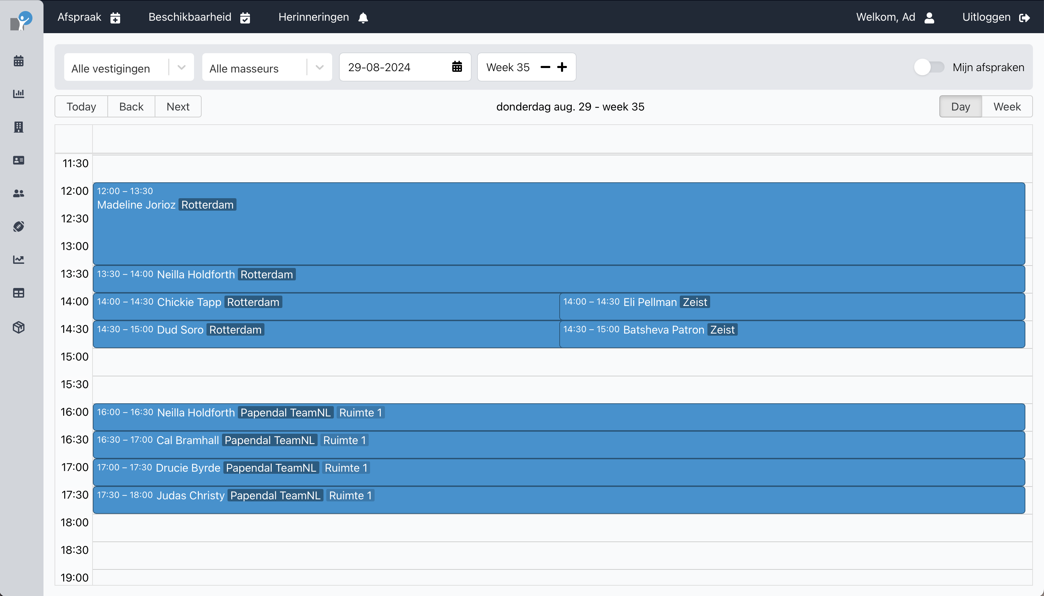Click the Uitloggen link
1044x596 pixels.
(x=986, y=17)
